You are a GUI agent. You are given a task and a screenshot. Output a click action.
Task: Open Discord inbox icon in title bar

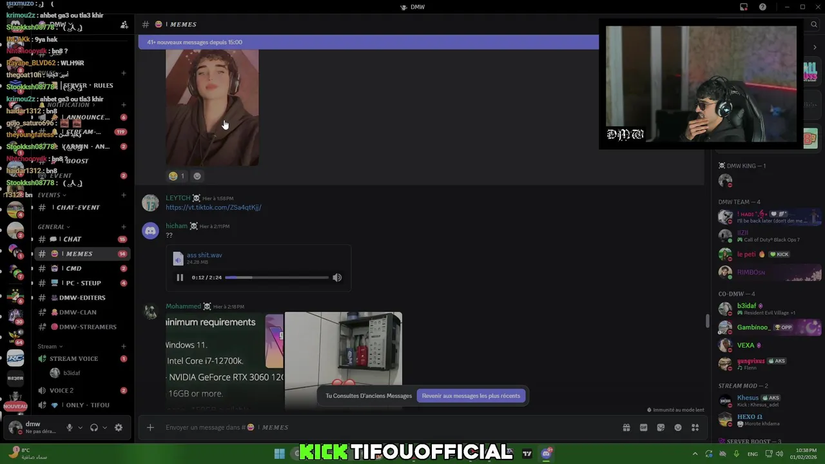pos(744,7)
